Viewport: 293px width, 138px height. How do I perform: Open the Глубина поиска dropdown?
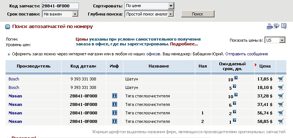tap(149, 14)
